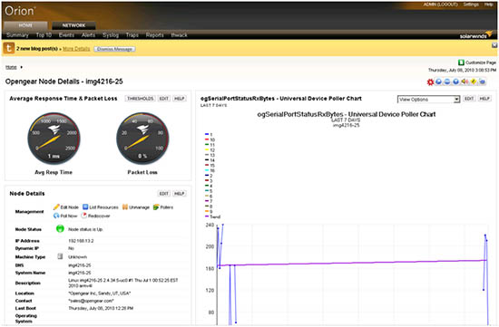Click the Pollers icon
499x327 pixels.
156,207
